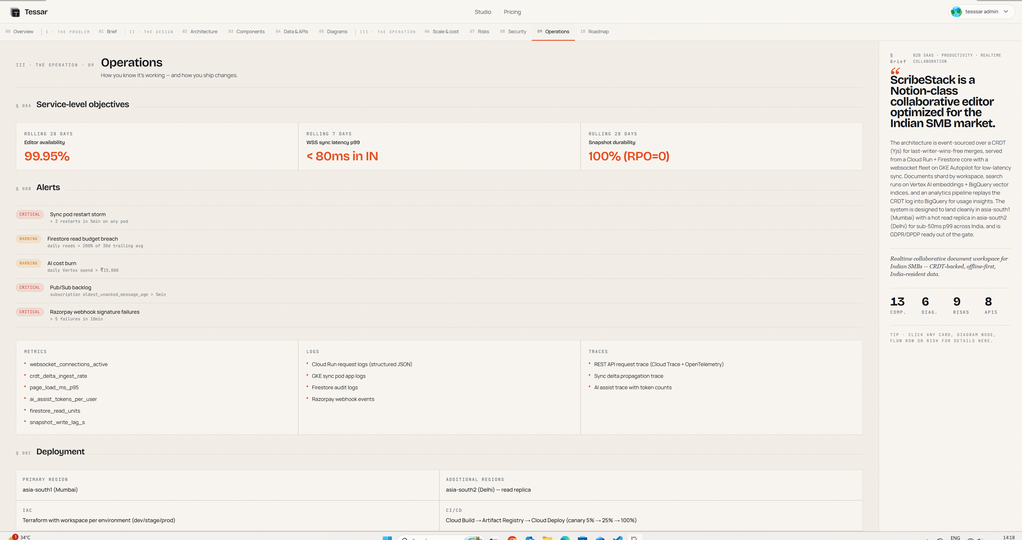Select the active Operations tab
This screenshot has width=1022, height=540.
[553, 32]
